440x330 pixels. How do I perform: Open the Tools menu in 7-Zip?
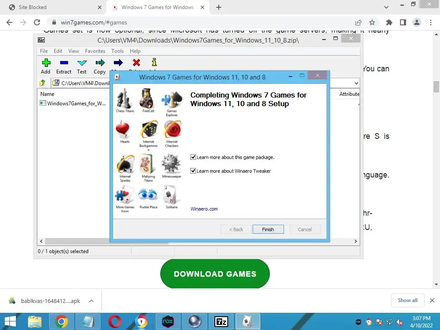pyautogui.click(x=117, y=51)
